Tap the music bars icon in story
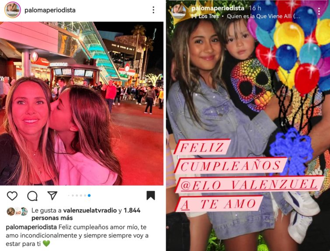Screen dimensions: 330x251 pos(194,16)
